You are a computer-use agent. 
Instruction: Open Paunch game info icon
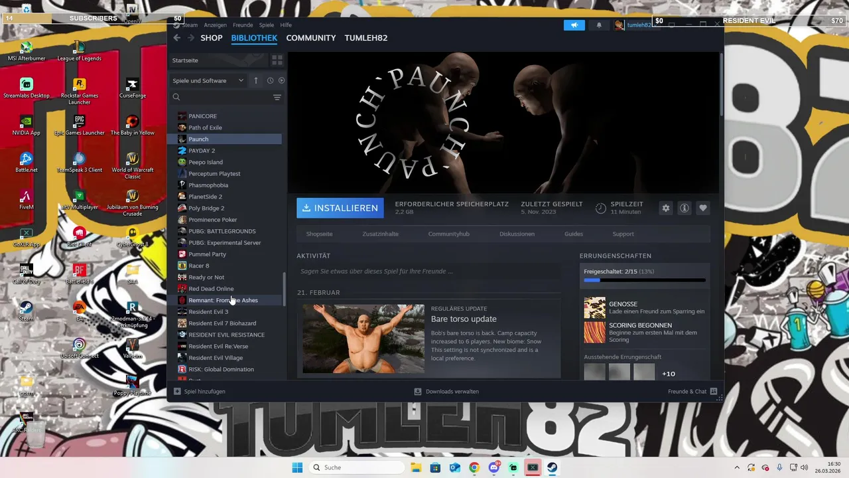[x=685, y=208]
